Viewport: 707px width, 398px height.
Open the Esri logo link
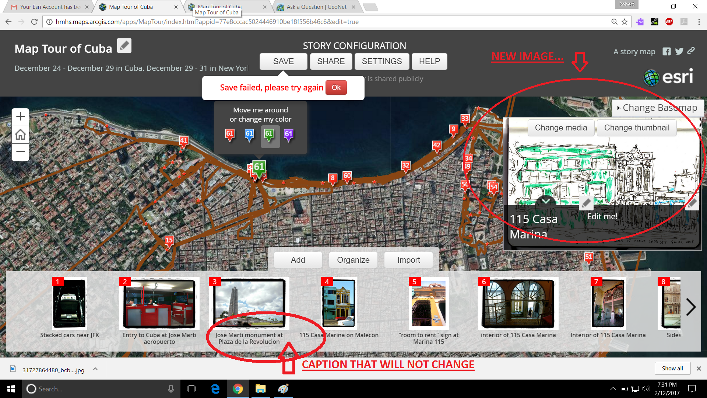[668, 77]
